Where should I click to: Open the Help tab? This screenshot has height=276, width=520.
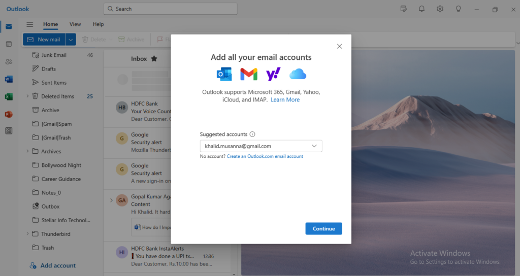point(98,24)
